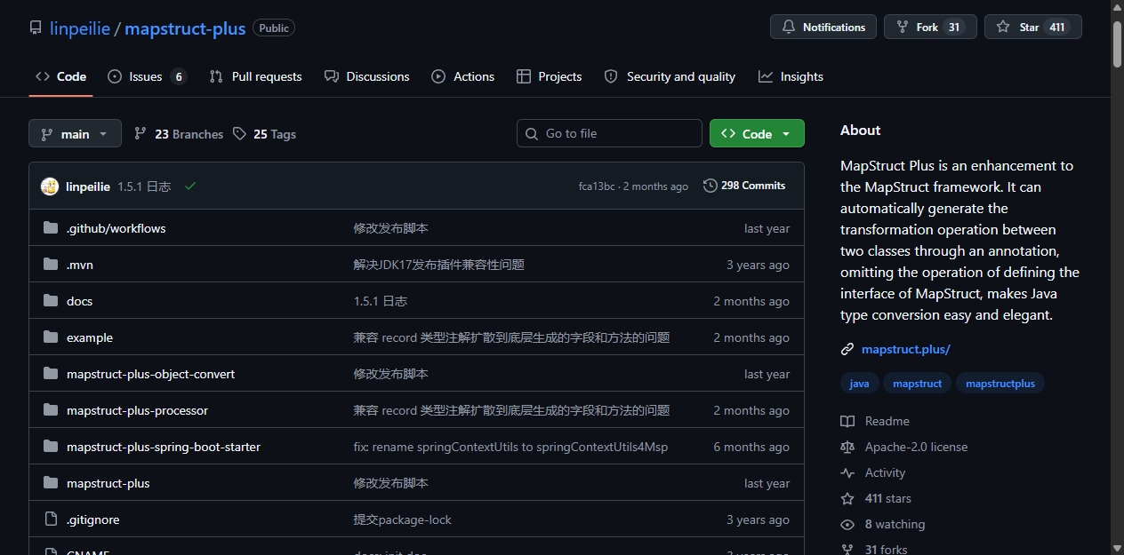Open the example folder
Viewport: 1124px width, 555px height.
(90, 337)
